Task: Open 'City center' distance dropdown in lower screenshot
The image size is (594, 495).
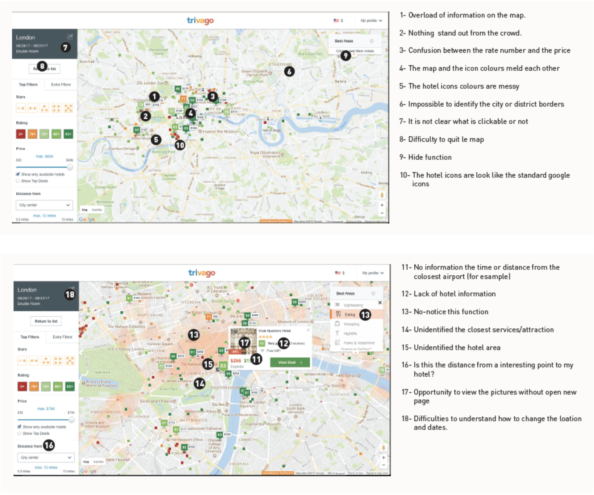Action: click(x=46, y=457)
